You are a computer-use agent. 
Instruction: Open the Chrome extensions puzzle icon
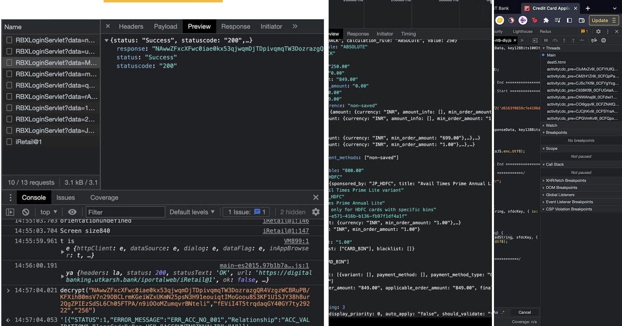point(546,20)
